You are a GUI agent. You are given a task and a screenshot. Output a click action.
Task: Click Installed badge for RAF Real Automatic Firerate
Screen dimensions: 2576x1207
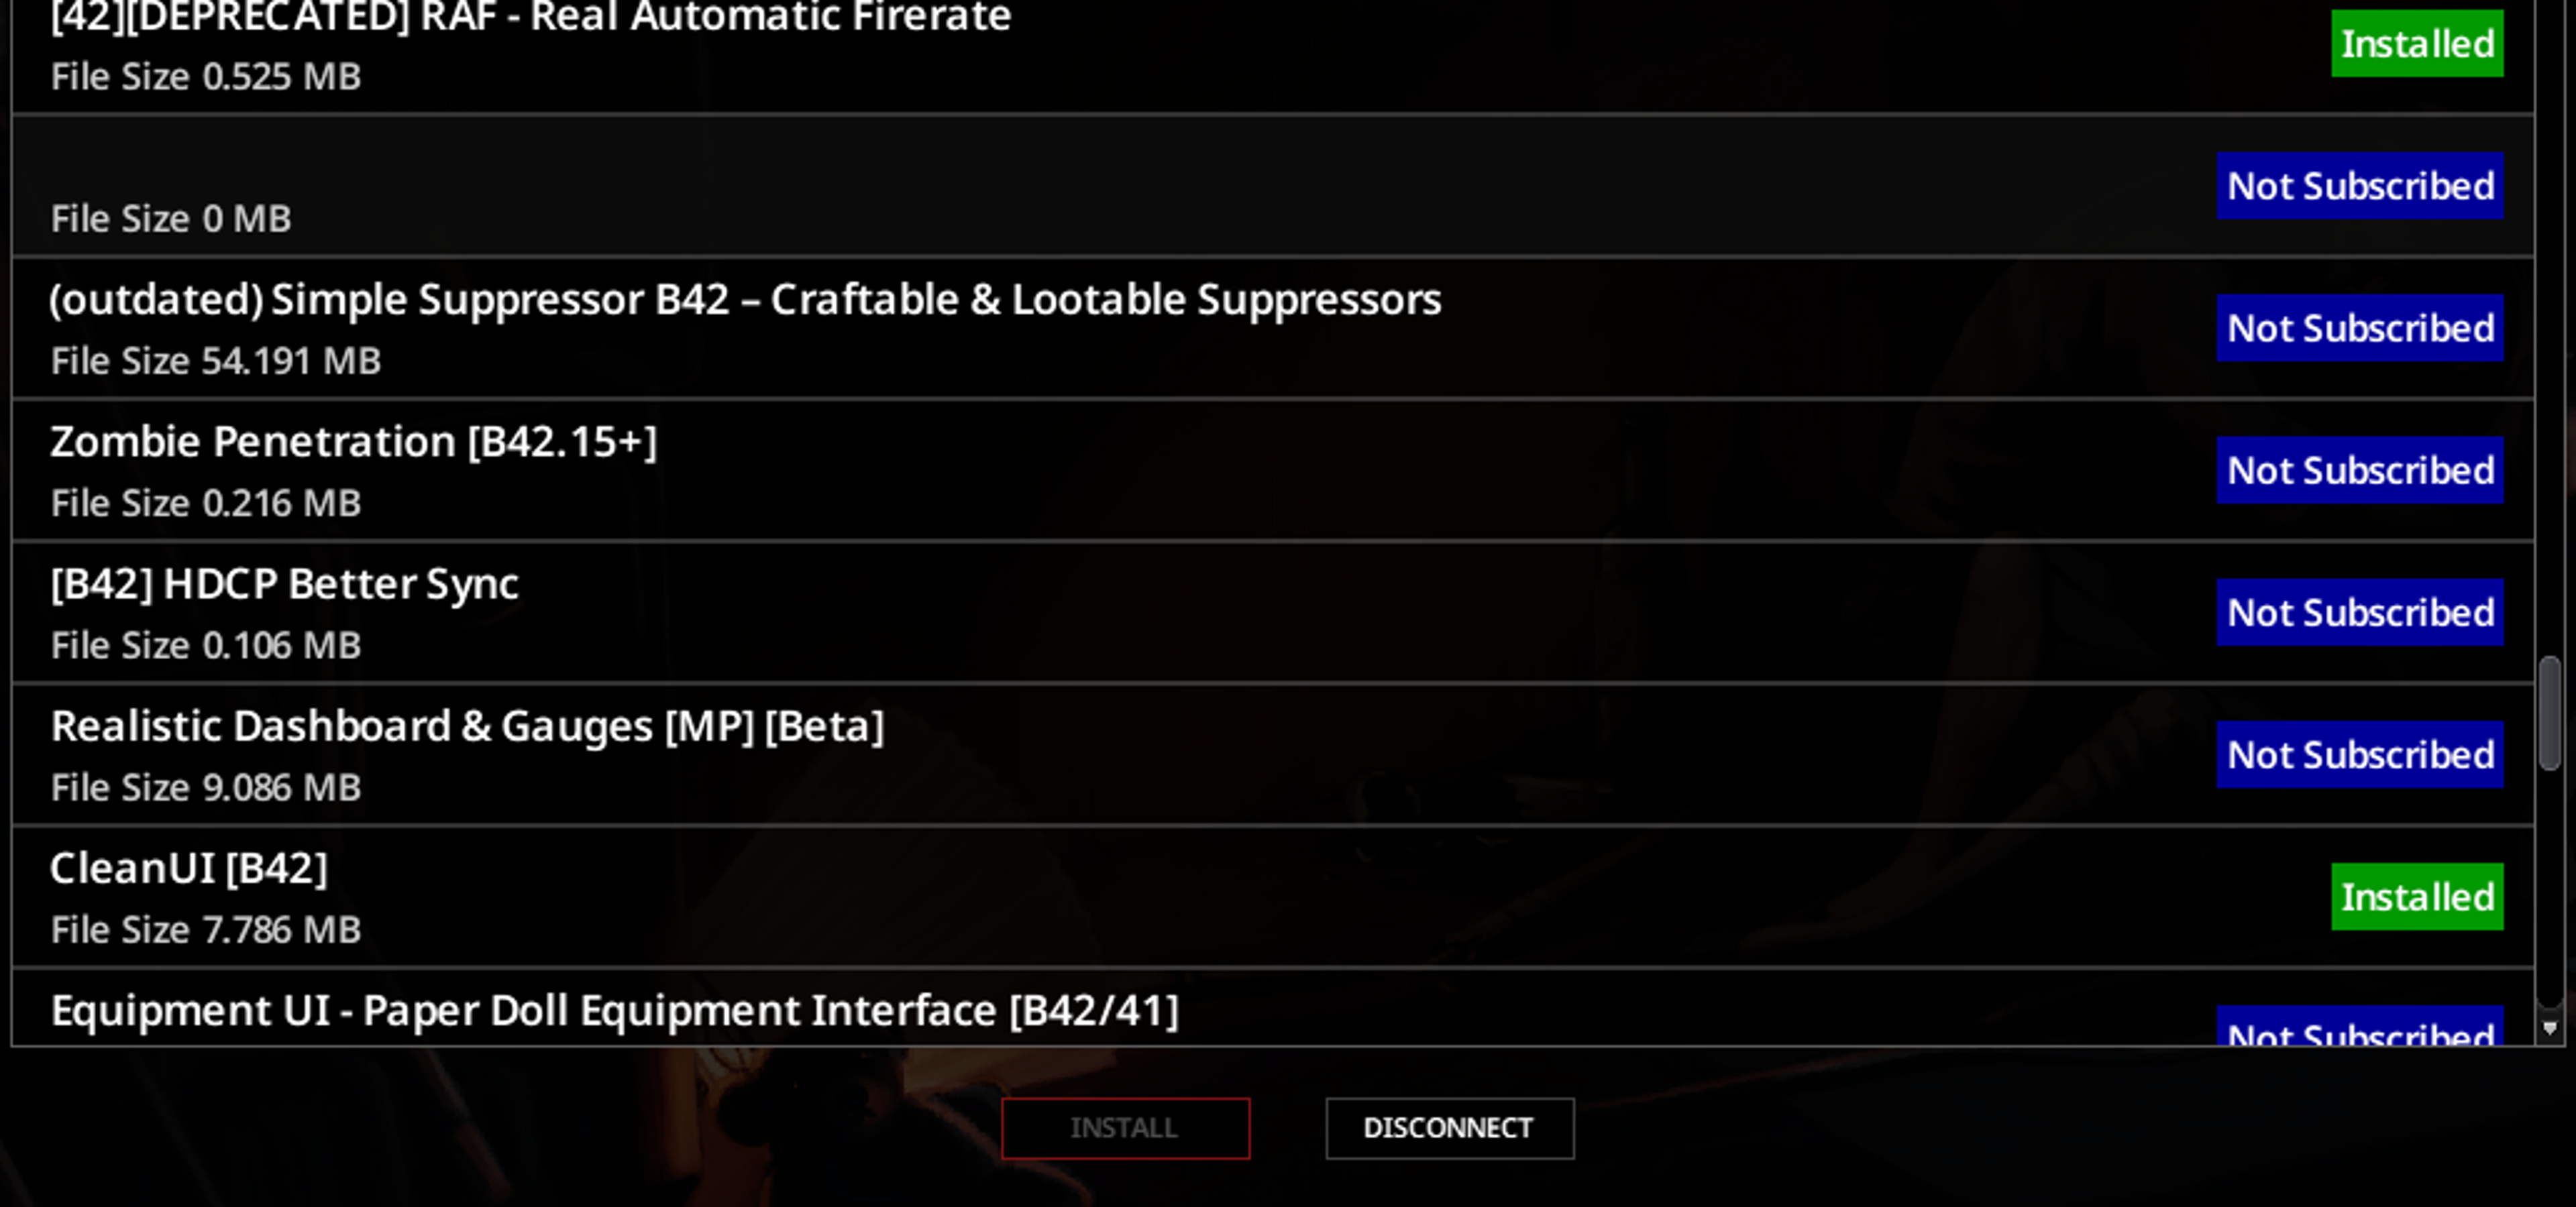tap(2416, 43)
